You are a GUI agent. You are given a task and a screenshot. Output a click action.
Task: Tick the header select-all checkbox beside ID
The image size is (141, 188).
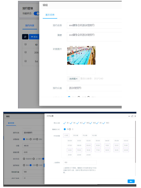coord(26,44)
